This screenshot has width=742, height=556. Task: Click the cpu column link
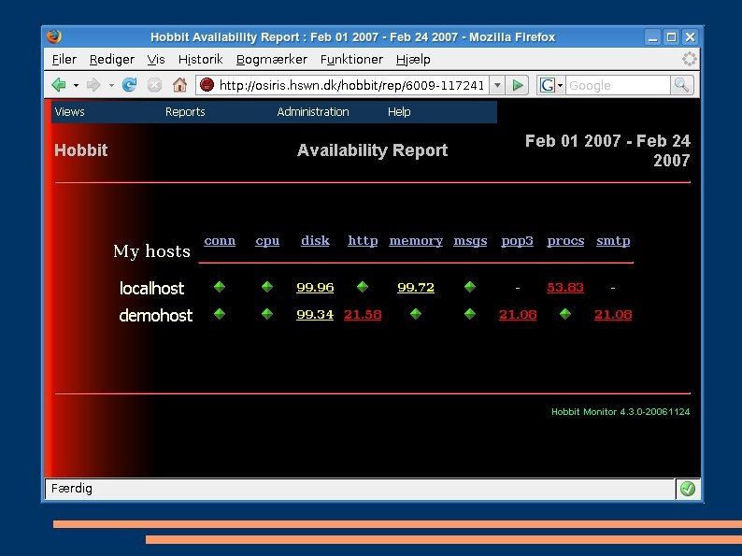tap(267, 241)
